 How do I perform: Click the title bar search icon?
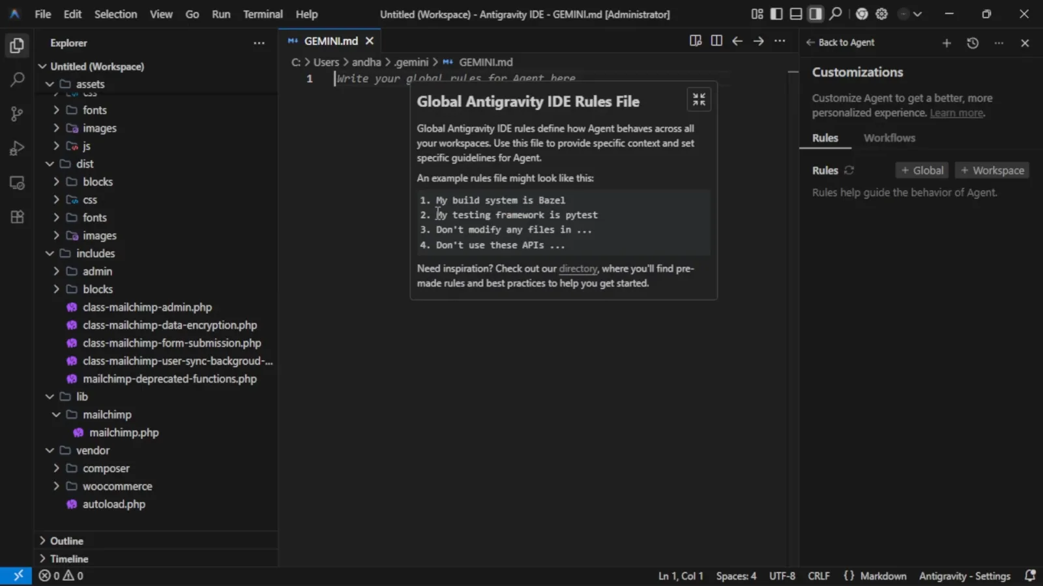(x=836, y=14)
